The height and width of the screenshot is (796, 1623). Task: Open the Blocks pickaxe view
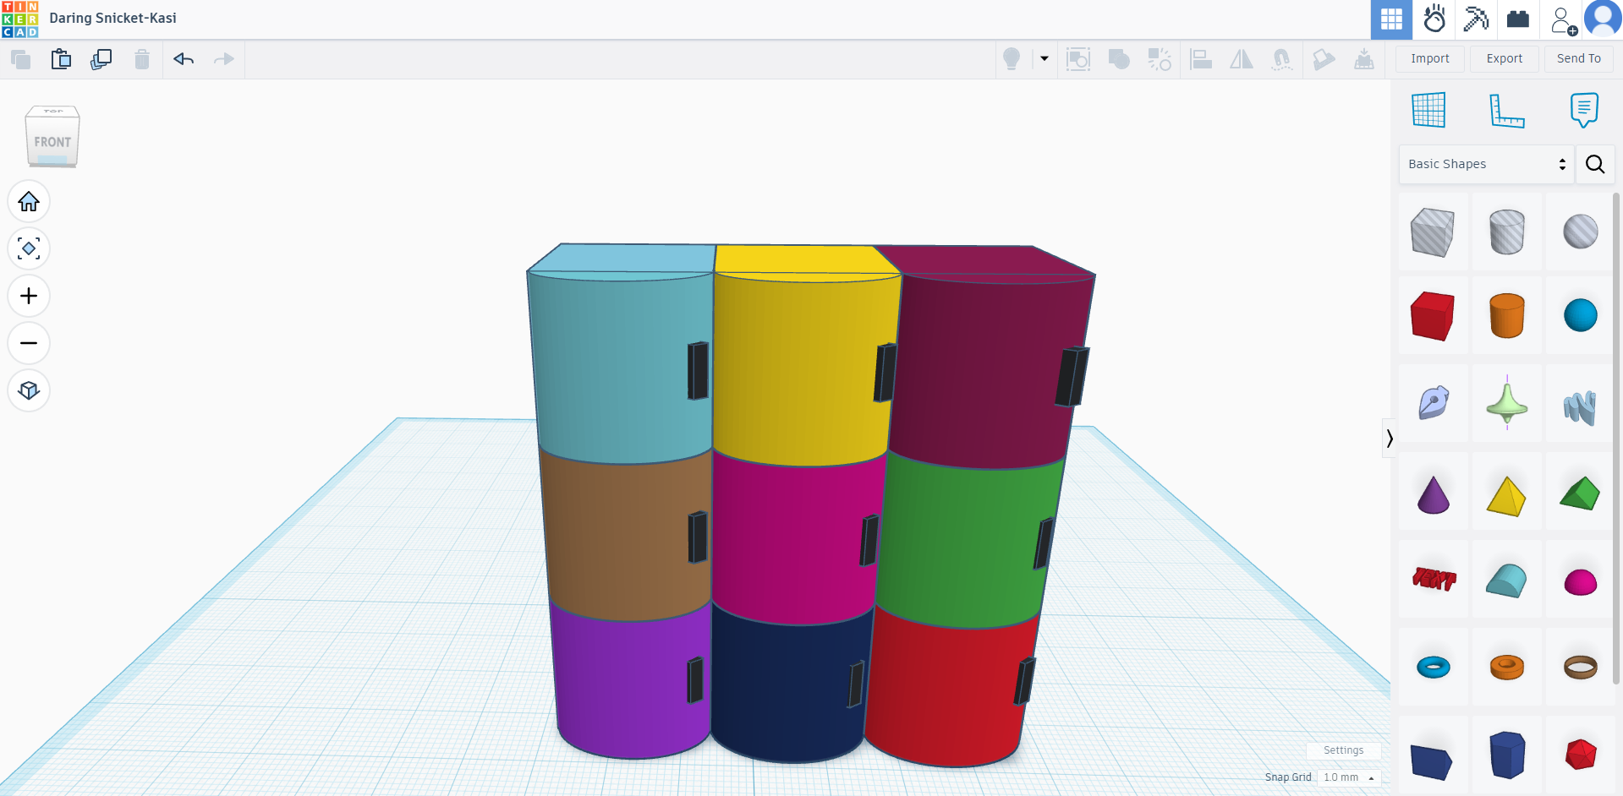coord(1477,19)
